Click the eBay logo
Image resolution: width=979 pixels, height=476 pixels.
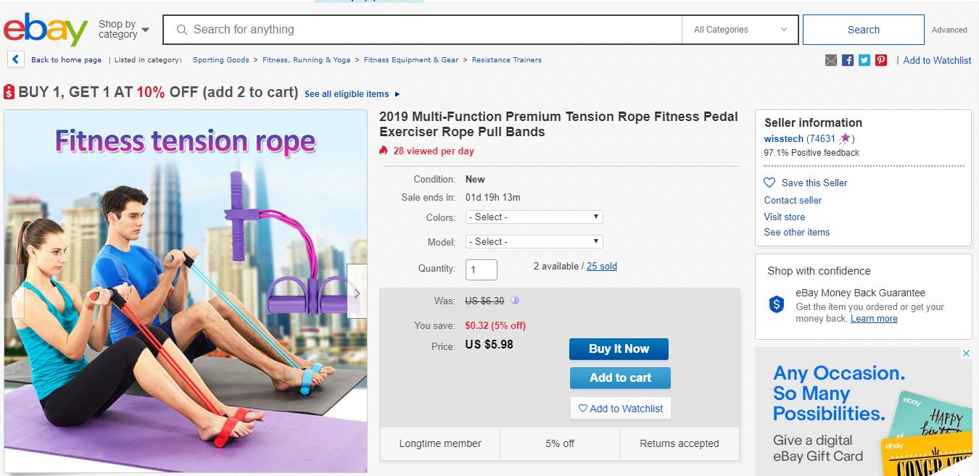click(45, 30)
